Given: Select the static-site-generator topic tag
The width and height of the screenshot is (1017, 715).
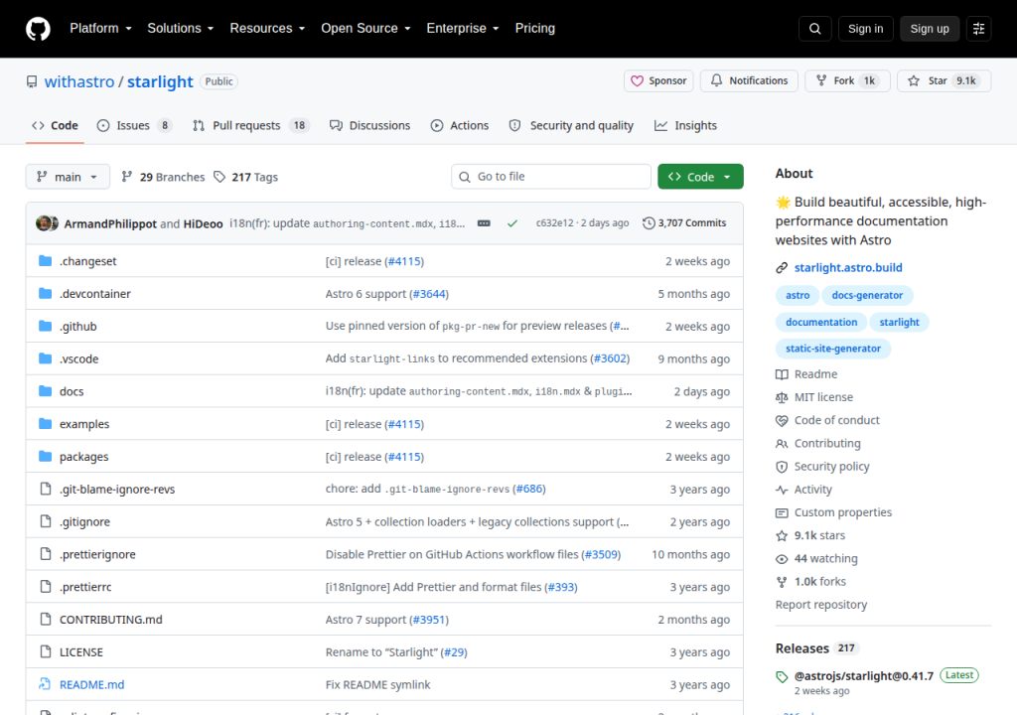Looking at the screenshot, I should pyautogui.click(x=833, y=349).
